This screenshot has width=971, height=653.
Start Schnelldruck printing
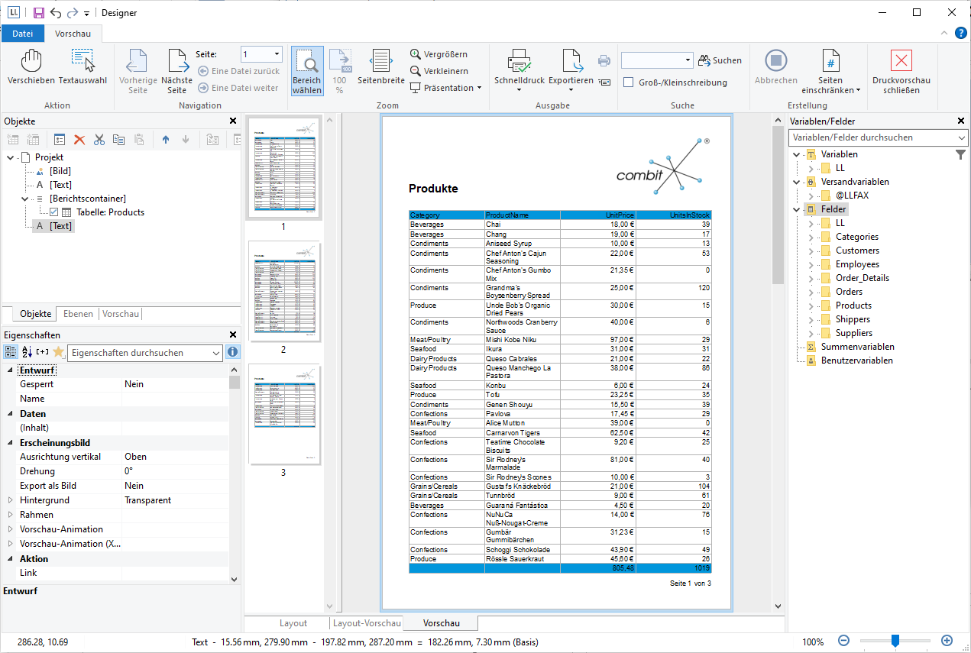(519, 61)
